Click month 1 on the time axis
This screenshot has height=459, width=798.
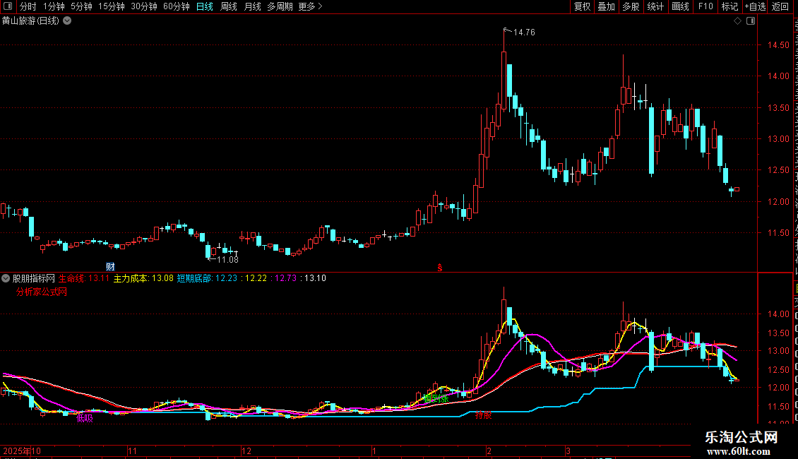tap(374, 451)
